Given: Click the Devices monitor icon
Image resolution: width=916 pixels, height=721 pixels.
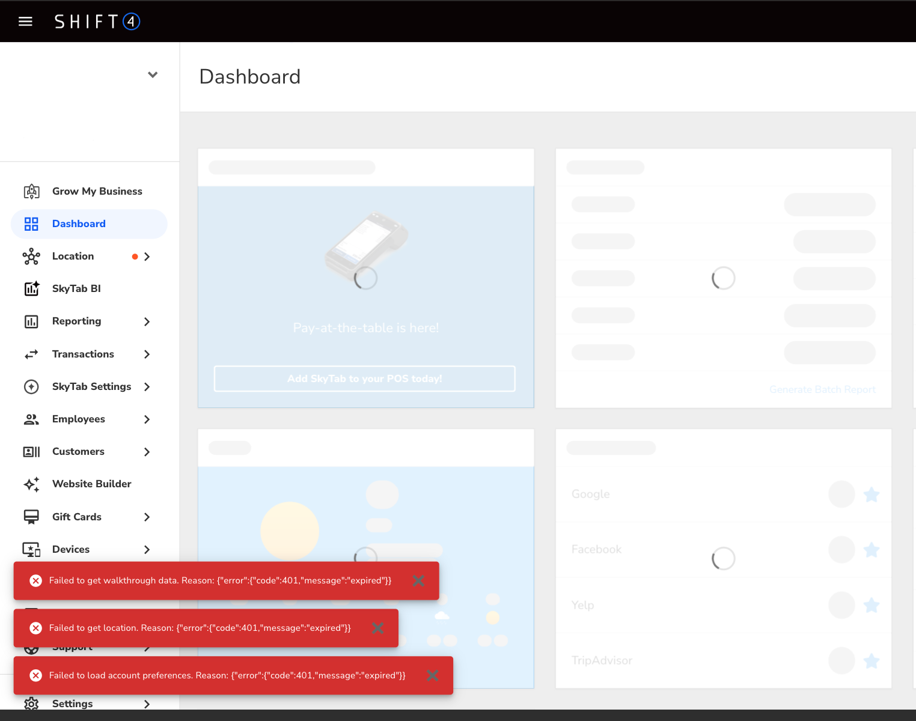Looking at the screenshot, I should (31, 550).
